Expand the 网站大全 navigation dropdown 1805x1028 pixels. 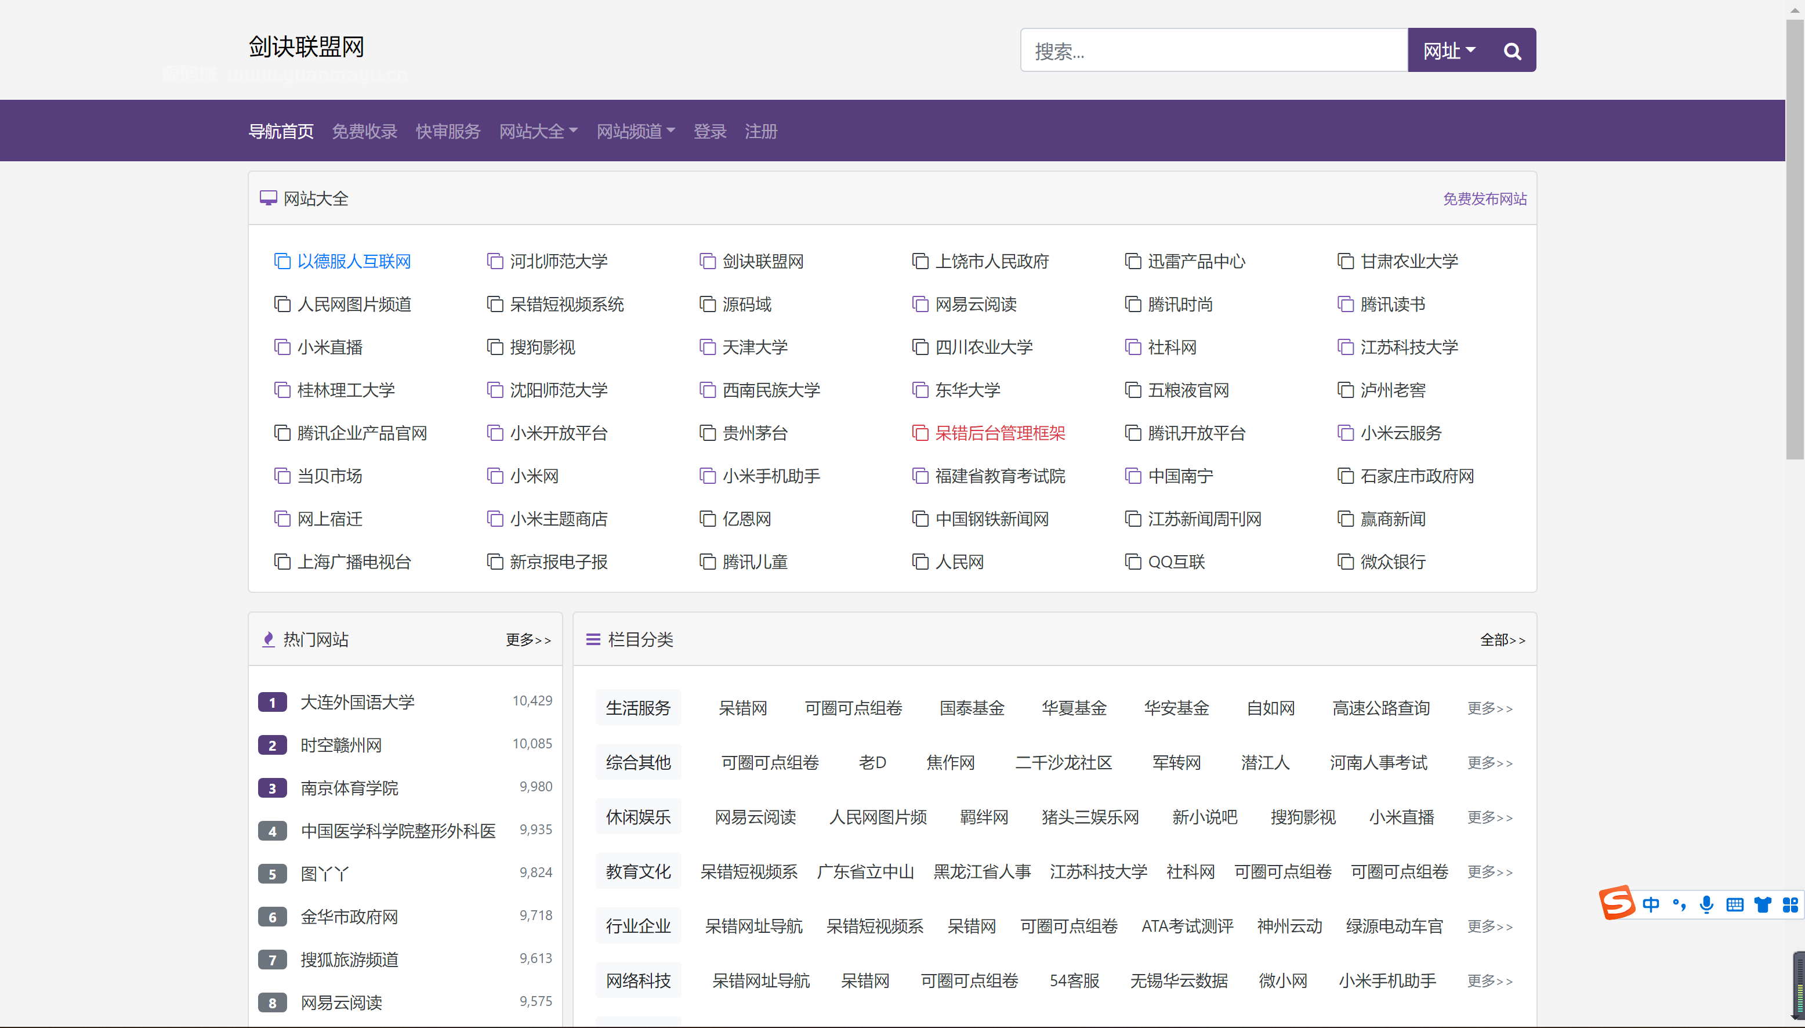[538, 131]
